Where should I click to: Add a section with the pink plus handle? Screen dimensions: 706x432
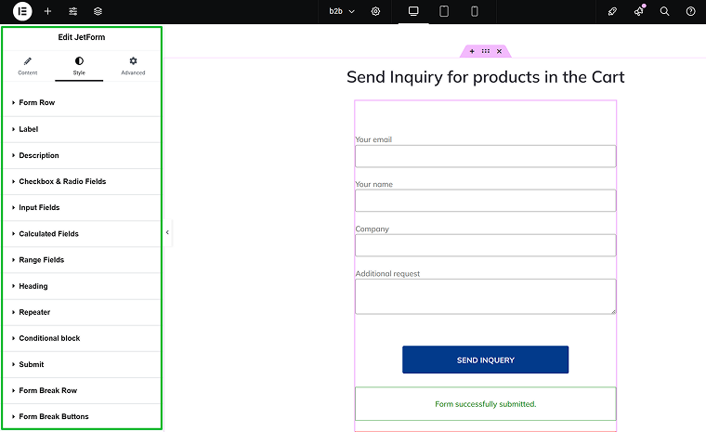click(x=472, y=51)
